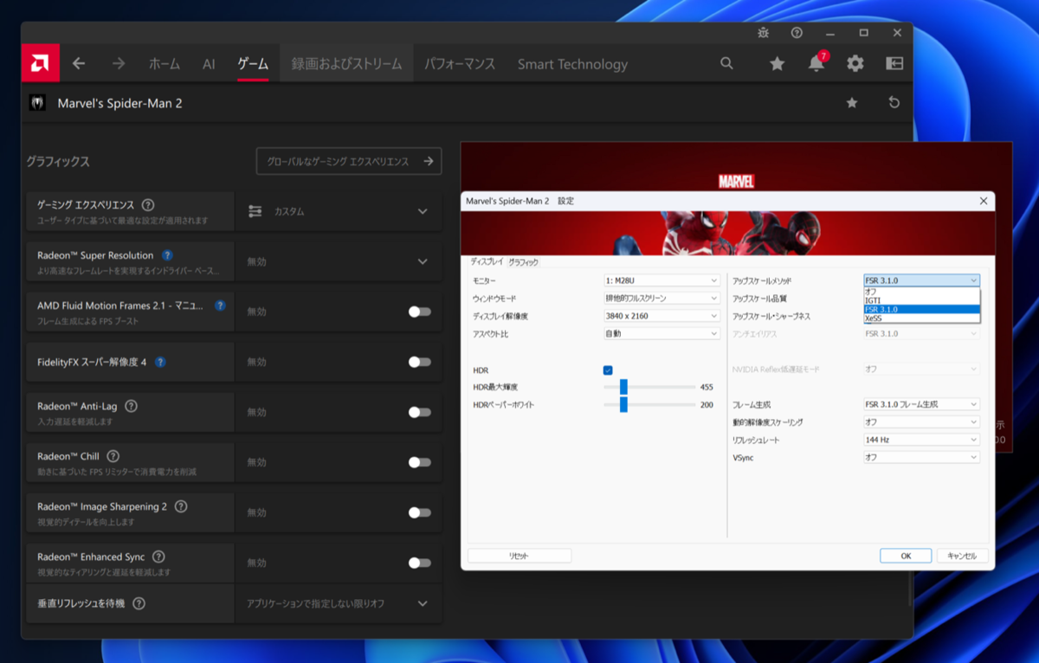
Task: Show help for Radeon Chill
Action: pyautogui.click(x=113, y=456)
